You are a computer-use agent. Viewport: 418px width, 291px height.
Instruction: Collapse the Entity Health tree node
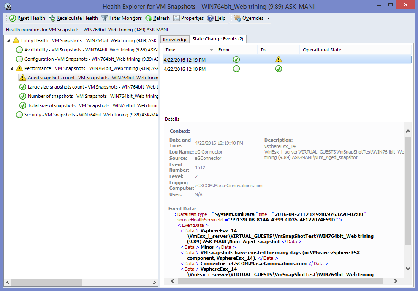click(8, 41)
